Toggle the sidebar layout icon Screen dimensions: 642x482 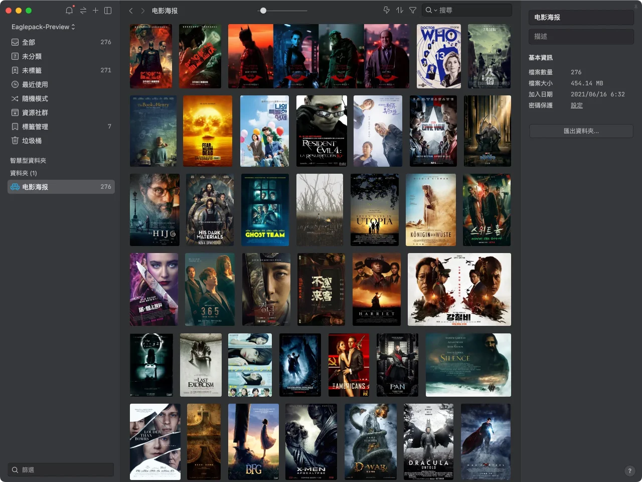pos(108,11)
